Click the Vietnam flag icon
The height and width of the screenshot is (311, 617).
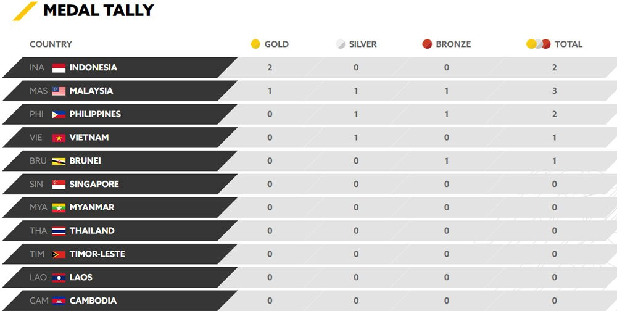coord(59,138)
